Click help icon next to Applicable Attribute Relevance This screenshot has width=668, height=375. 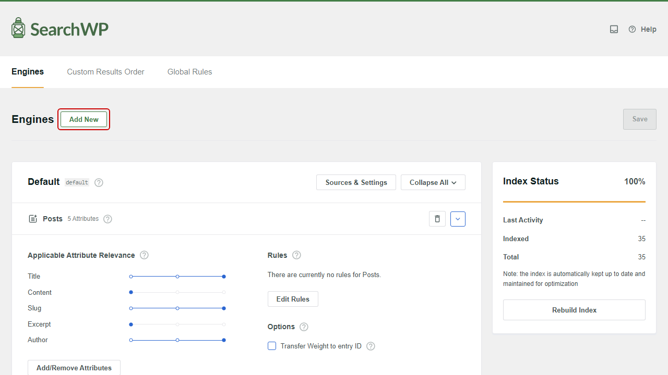coord(145,255)
